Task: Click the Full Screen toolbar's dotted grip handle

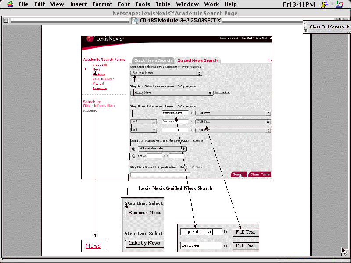Action: coord(305,25)
